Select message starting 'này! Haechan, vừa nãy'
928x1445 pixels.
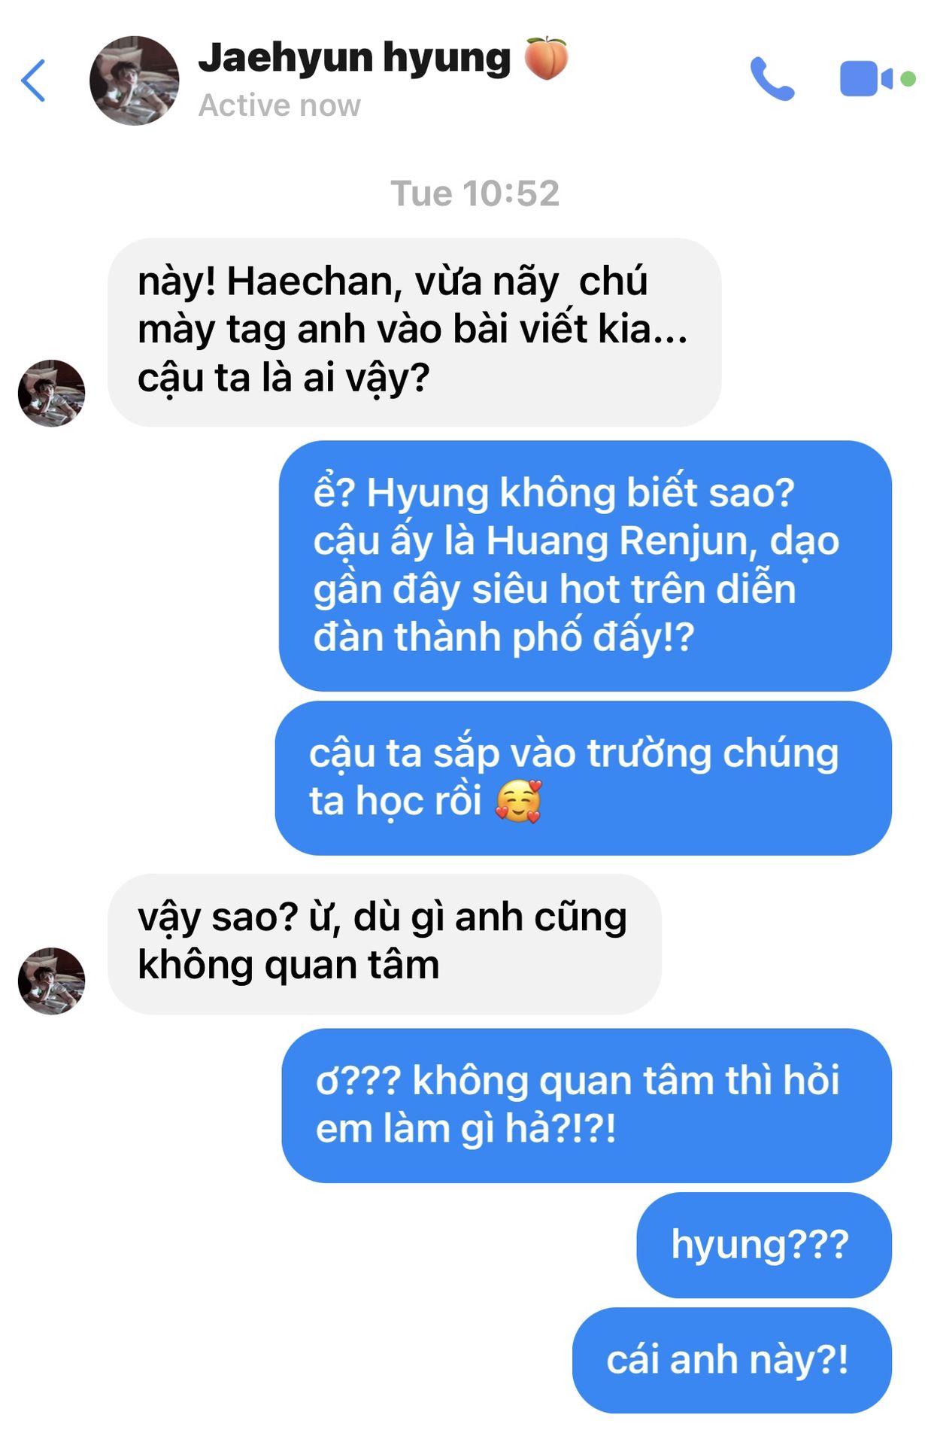414,332
